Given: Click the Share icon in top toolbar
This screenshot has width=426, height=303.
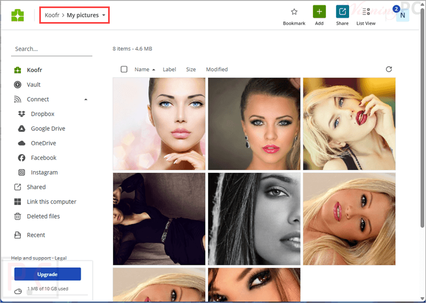Looking at the screenshot, I should (342, 11).
